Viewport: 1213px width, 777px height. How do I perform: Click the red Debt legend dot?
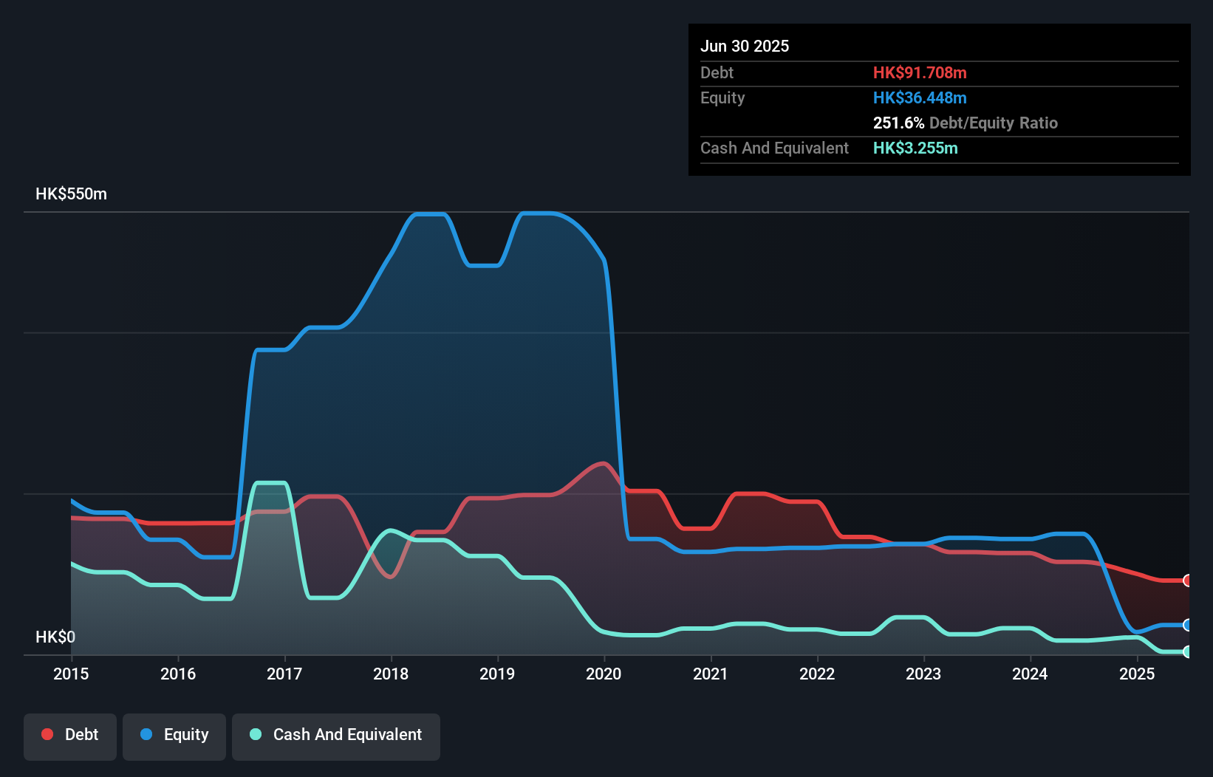(x=46, y=735)
